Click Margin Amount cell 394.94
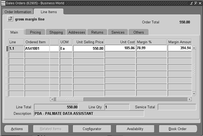 tap(180, 48)
